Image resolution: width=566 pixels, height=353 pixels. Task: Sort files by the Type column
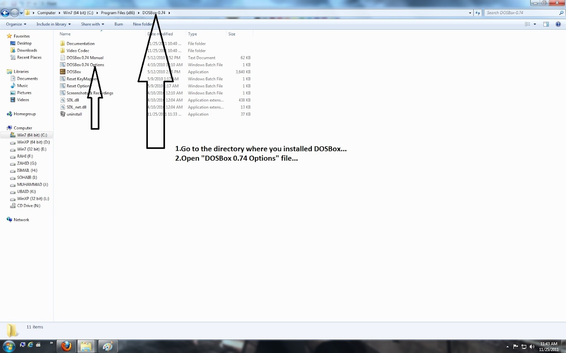click(192, 34)
